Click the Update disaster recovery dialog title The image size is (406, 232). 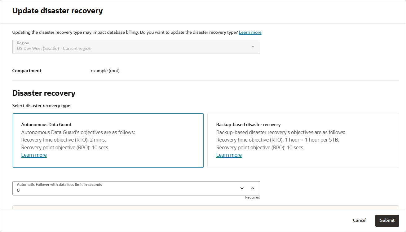pos(57,11)
